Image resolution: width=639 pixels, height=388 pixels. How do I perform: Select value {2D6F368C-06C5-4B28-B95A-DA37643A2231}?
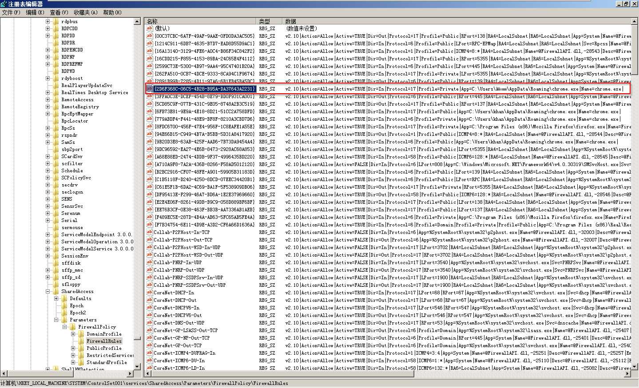pos(205,89)
